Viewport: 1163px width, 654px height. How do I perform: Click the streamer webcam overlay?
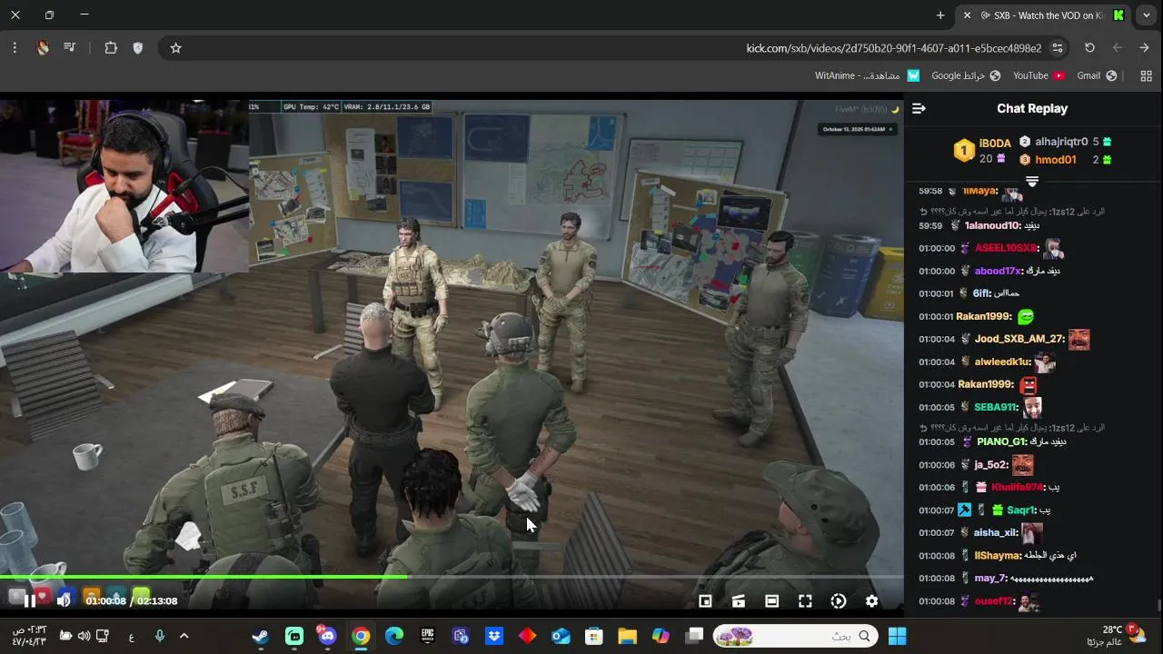(124, 185)
